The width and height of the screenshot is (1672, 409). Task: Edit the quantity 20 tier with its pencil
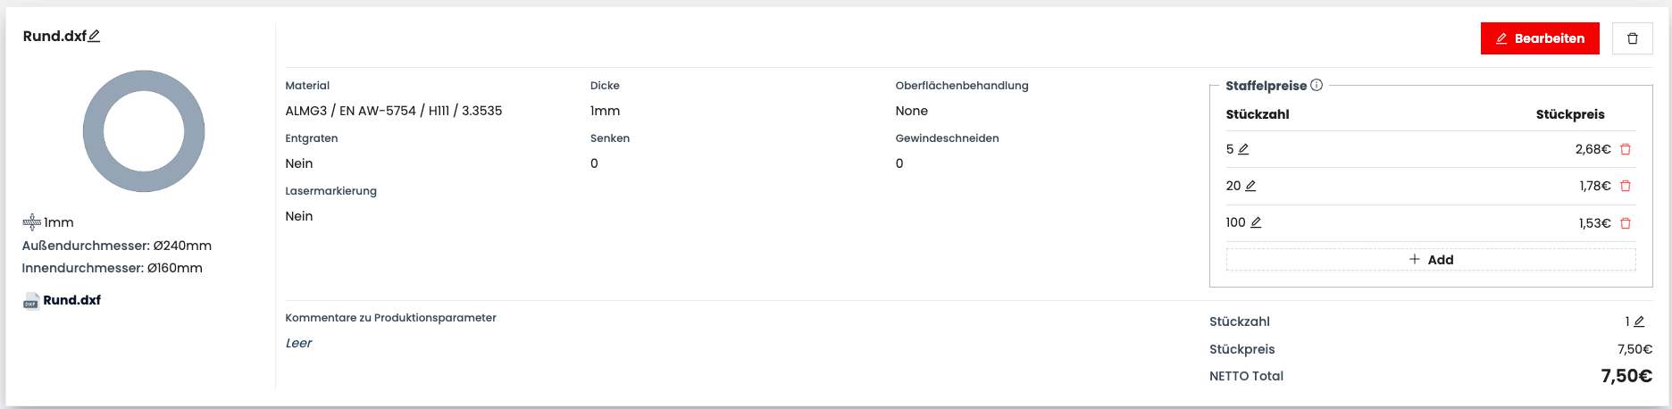pyautogui.click(x=1250, y=186)
